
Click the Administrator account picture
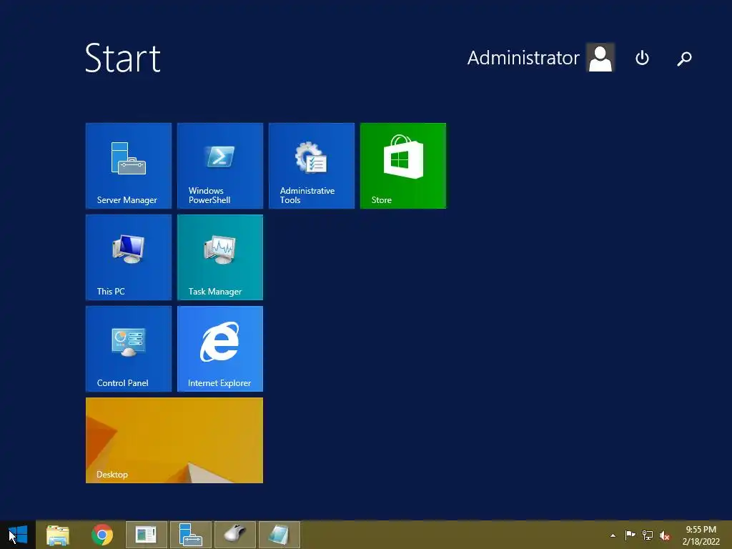(600, 57)
